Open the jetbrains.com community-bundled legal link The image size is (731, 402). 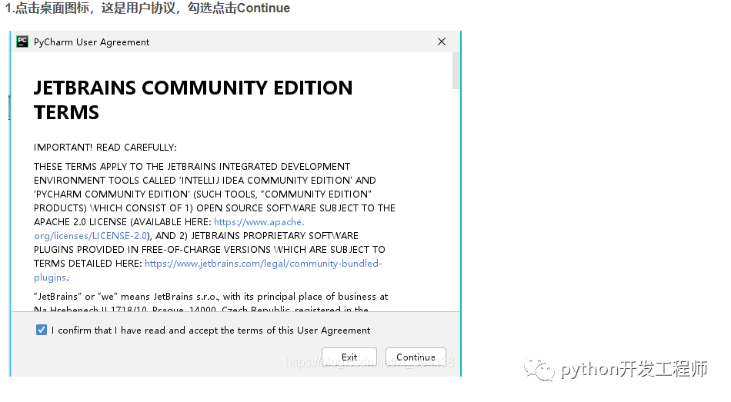click(263, 264)
